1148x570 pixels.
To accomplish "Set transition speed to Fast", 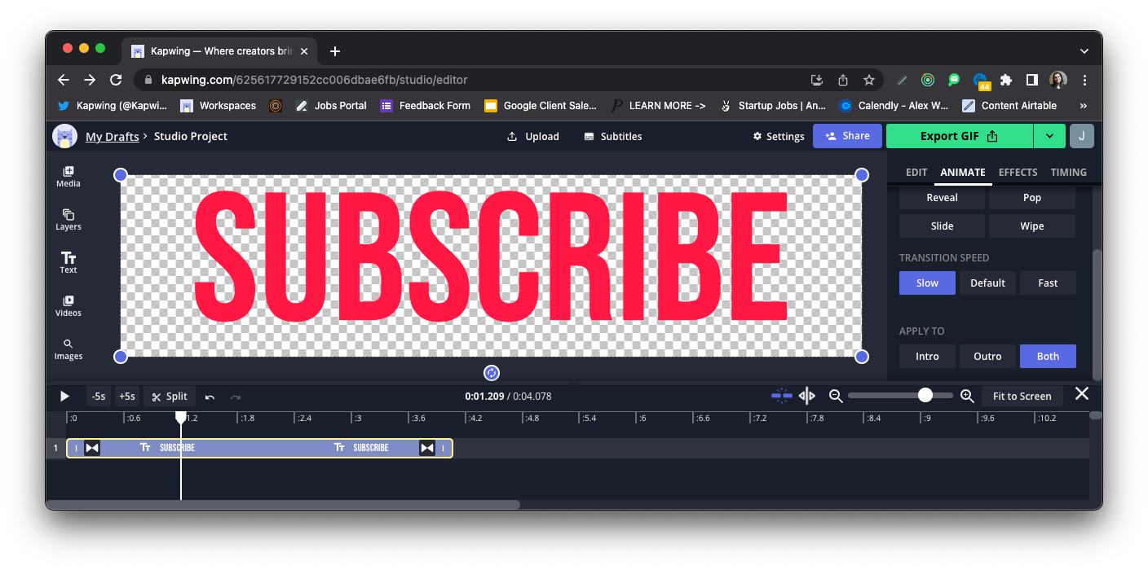I will 1048,283.
